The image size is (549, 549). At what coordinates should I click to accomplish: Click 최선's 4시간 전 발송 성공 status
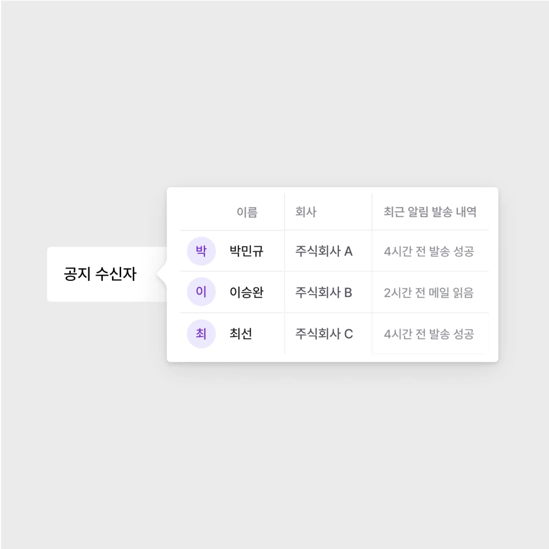click(429, 334)
